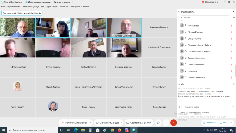Open Firefox from the taskbar
The image size is (236, 133).
click(119, 130)
